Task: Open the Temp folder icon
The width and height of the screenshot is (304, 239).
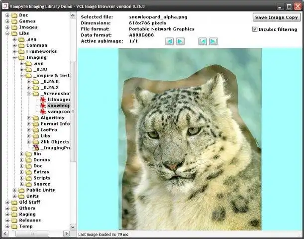Action: pos(14,226)
